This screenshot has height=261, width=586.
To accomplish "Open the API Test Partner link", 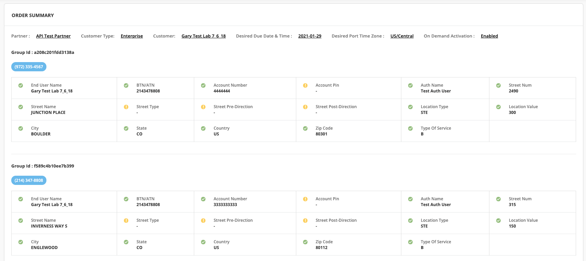I will [x=53, y=36].
